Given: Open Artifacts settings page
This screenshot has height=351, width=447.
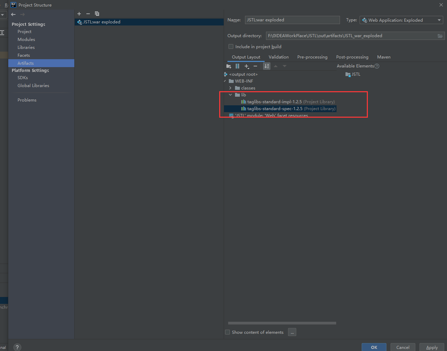Looking at the screenshot, I should pyautogui.click(x=41, y=63).
